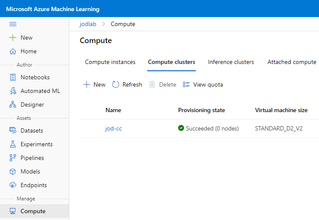The height and width of the screenshot is (220, 319).
Task: Open the jod-cc cluster link
Action: point(113,128)
